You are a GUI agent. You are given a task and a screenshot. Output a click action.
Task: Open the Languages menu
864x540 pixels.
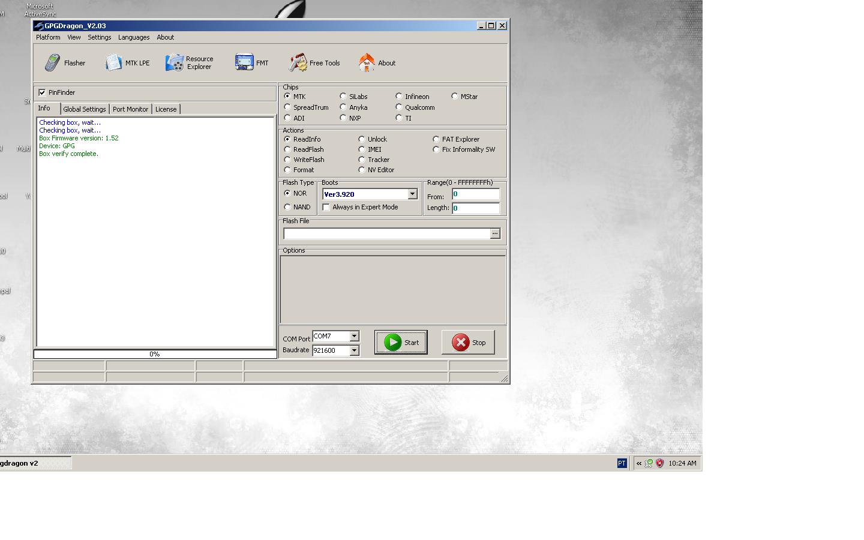[134, 37]
